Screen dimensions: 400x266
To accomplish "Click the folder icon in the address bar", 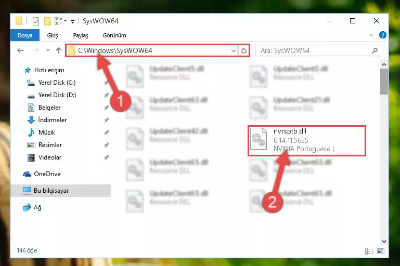I will click(x=72, y=50).
